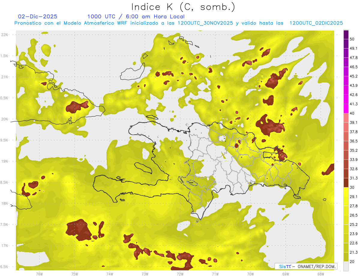Click the '9.5N' latitude label

click(x=5, y=140)
